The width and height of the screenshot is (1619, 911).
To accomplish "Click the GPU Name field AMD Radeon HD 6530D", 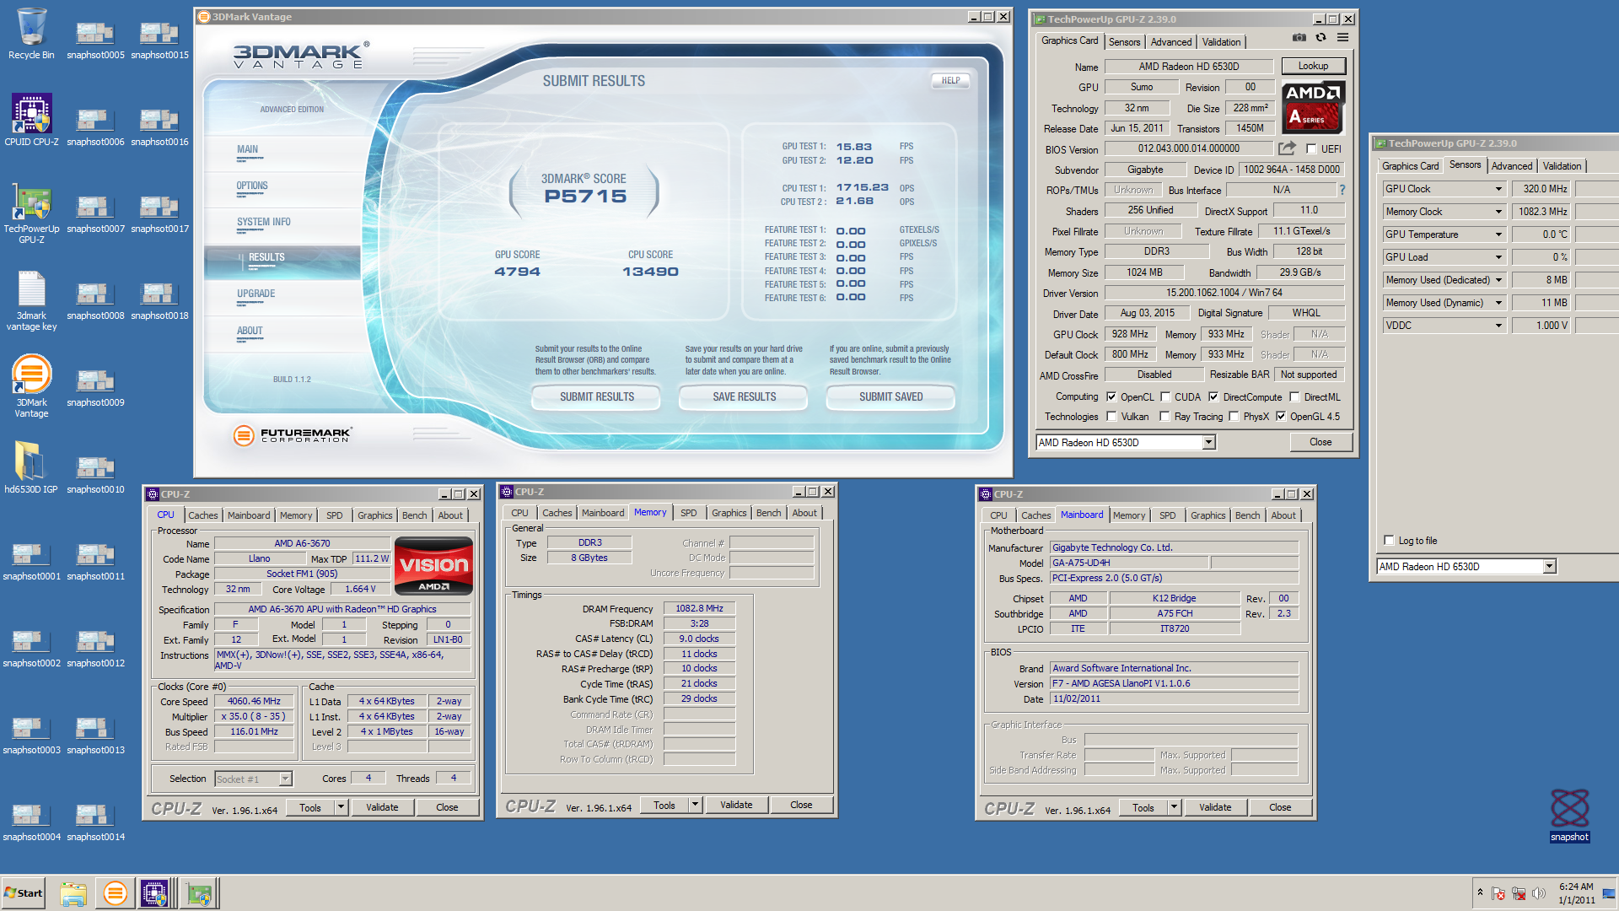I will coord(1189,67).
